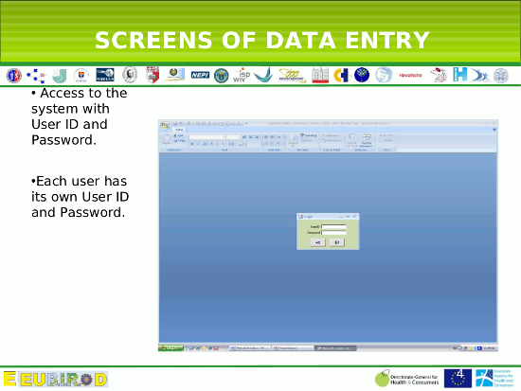Image resolution: width=521 pixels, height=391 pixels.
Task: Click the Windows Start button
Action: (x=171, y=348)
